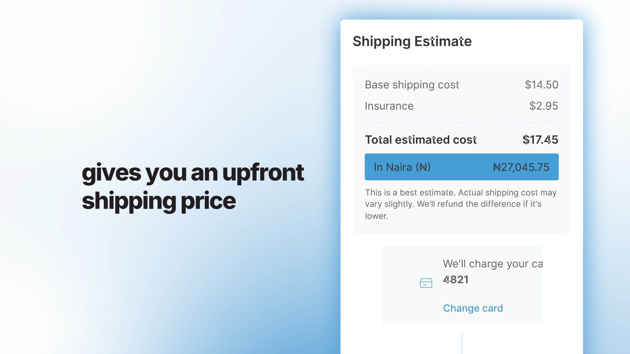This screenshot has height=354, width=630.
Task: Click the credit card icon
Action: point(426,283)
